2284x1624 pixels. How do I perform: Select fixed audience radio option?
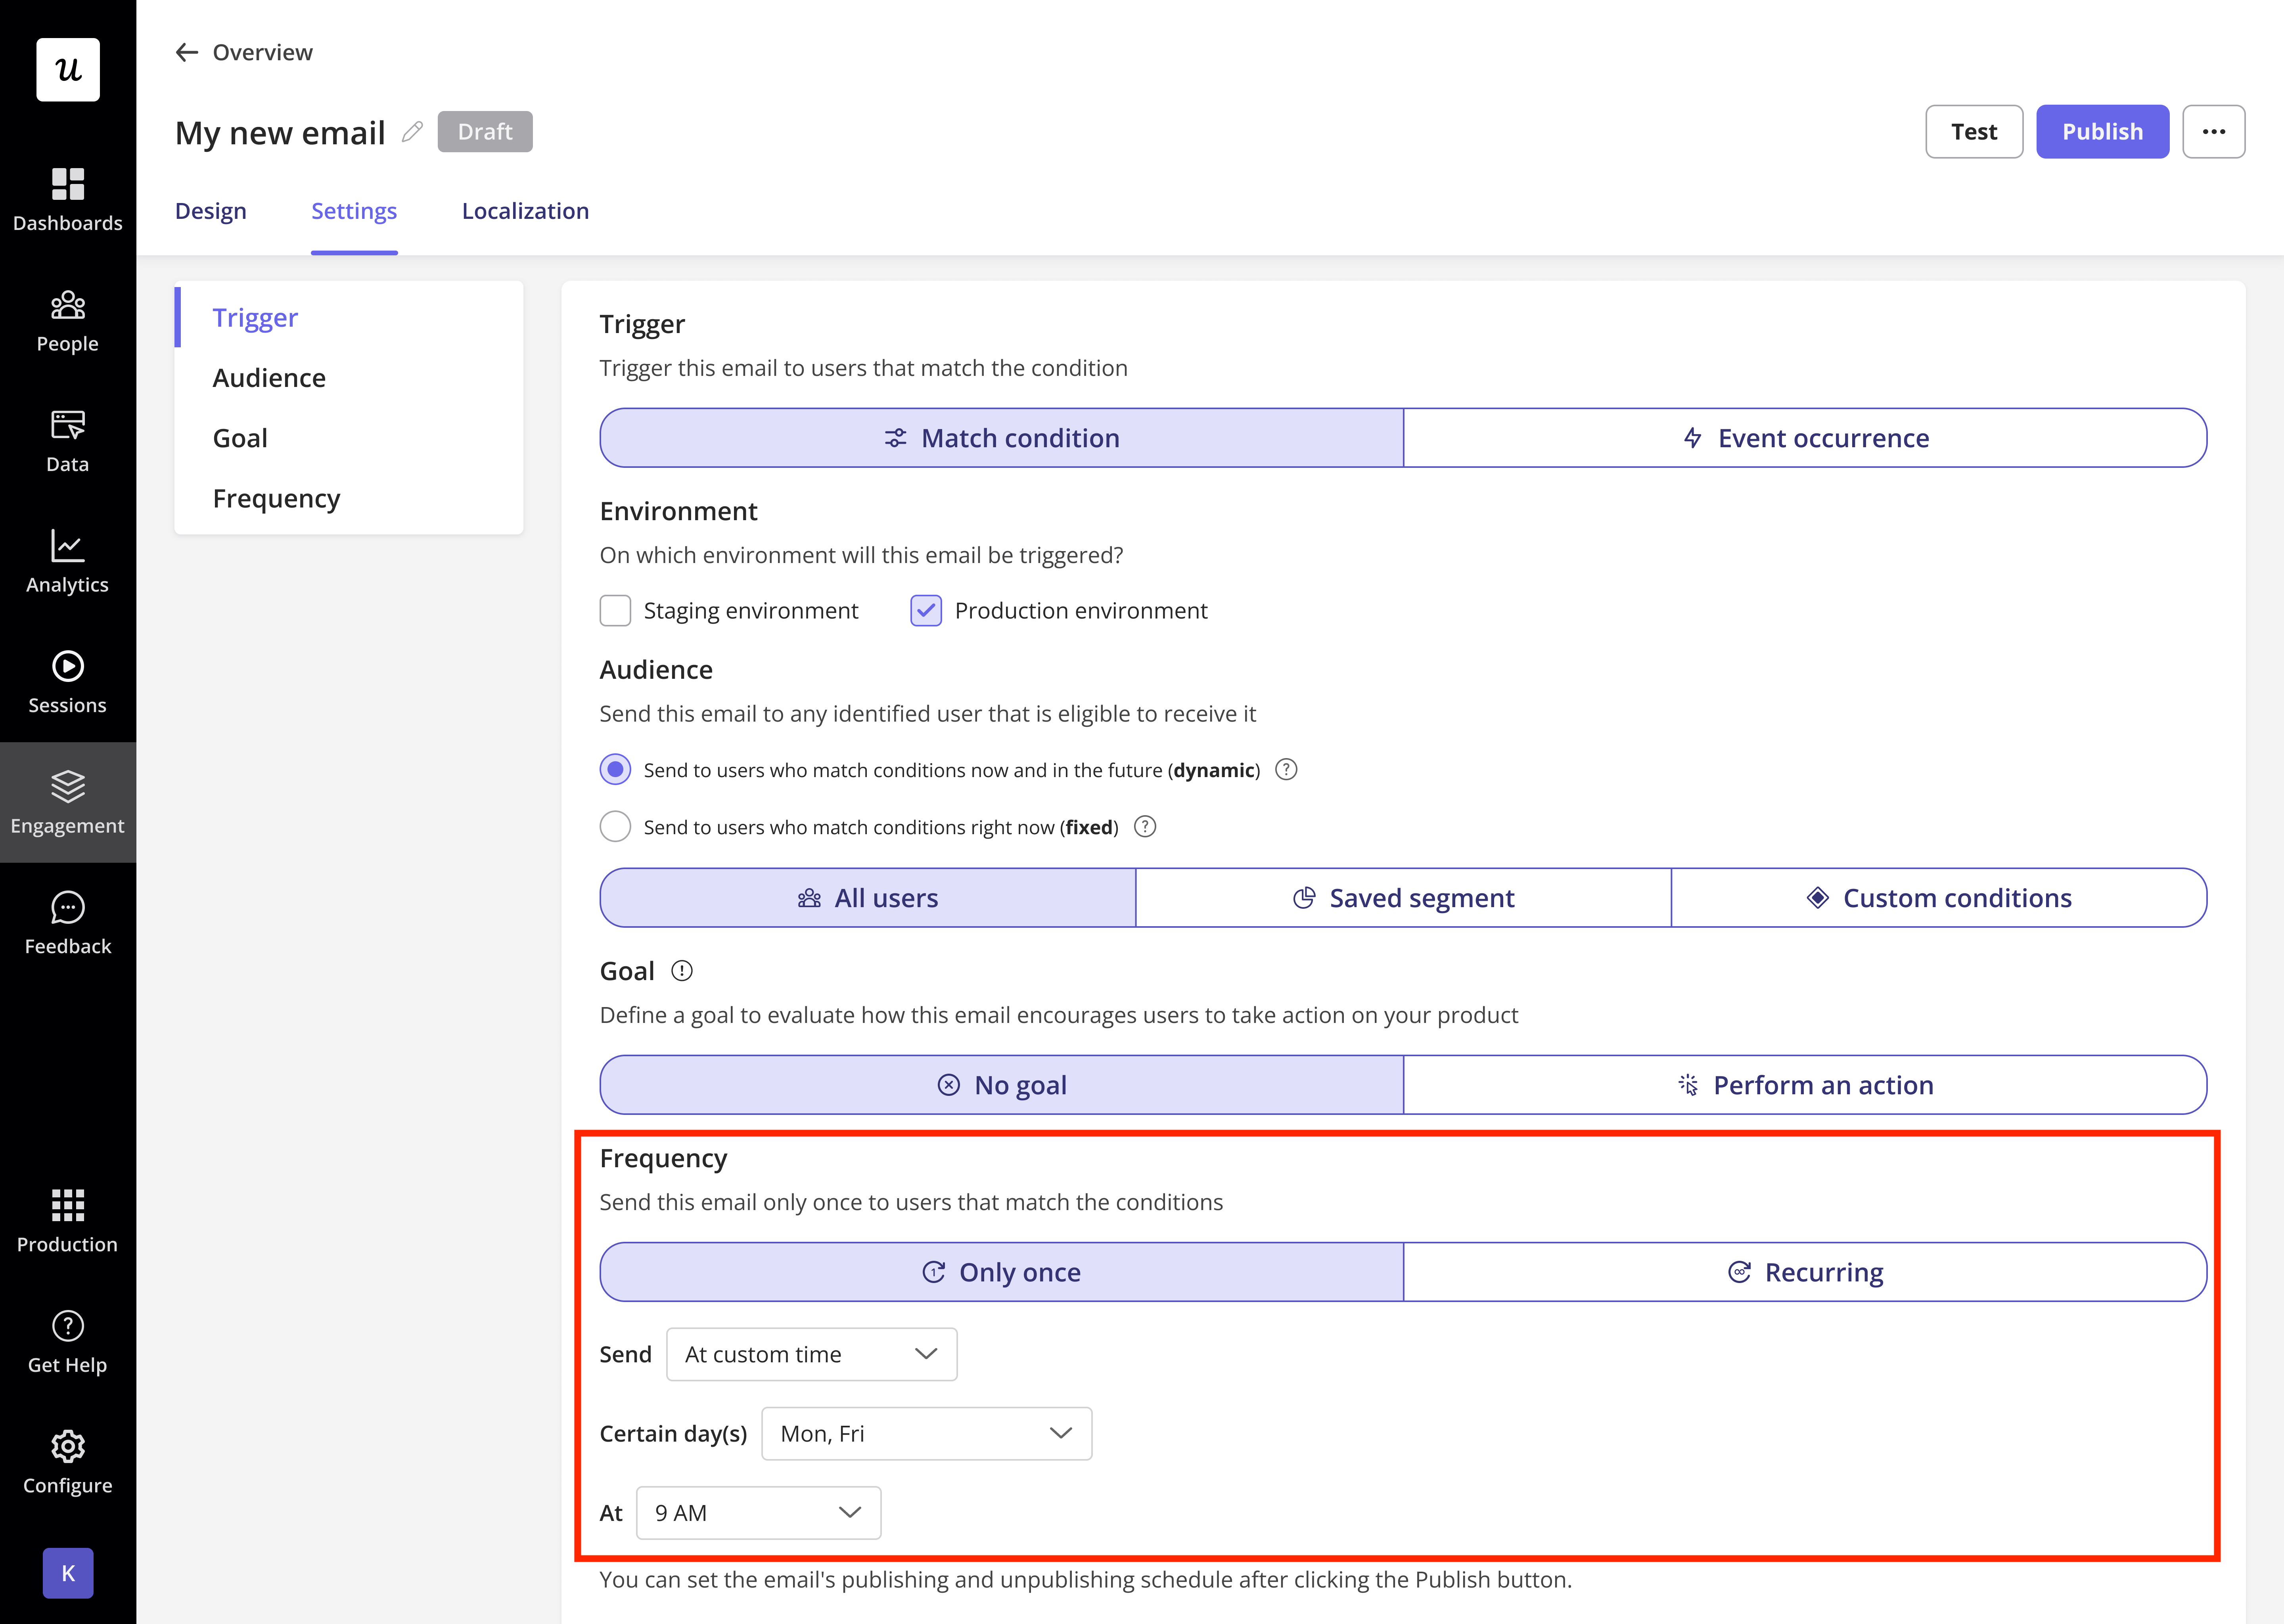pos(615,826)
